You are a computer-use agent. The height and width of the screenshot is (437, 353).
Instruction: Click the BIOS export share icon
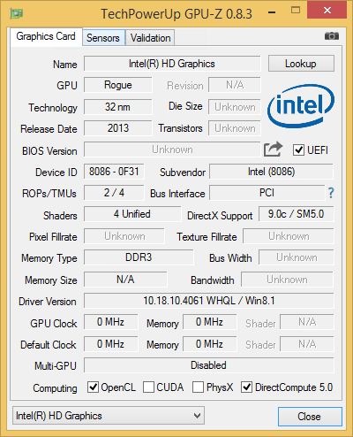(273, 149)
